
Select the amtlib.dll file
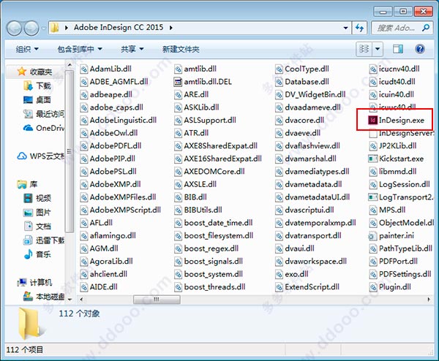coord(195,69)
